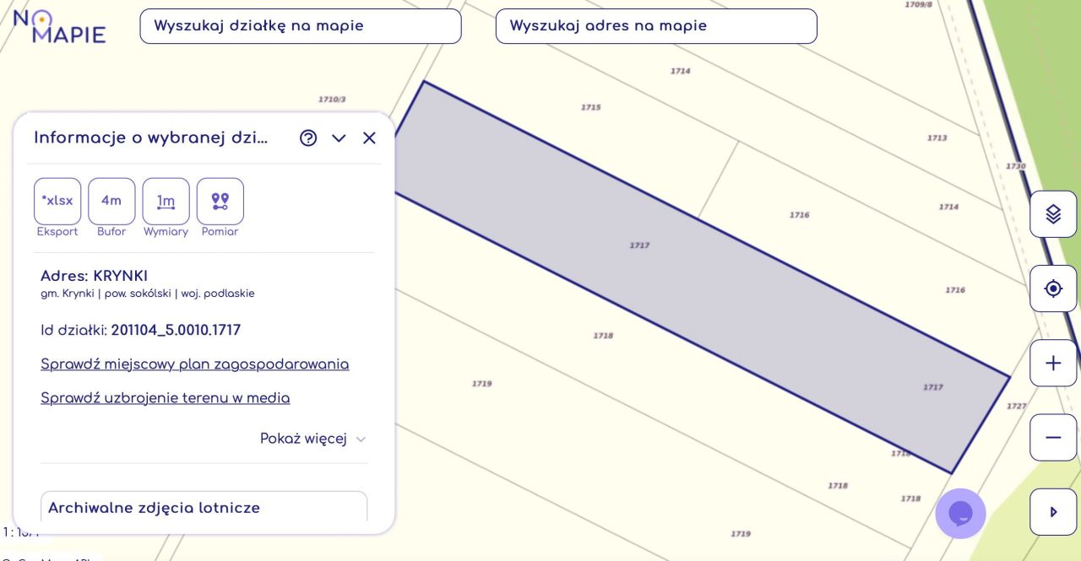Screen dimensions: 1081x561
Task: Close the parcel information panel
Action: (369, 138)
